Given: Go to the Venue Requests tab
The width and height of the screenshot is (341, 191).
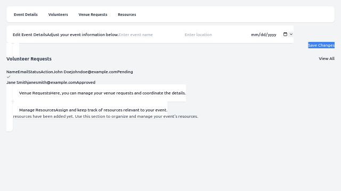Looking at the screenshot, I should click(x=93, y=14).
